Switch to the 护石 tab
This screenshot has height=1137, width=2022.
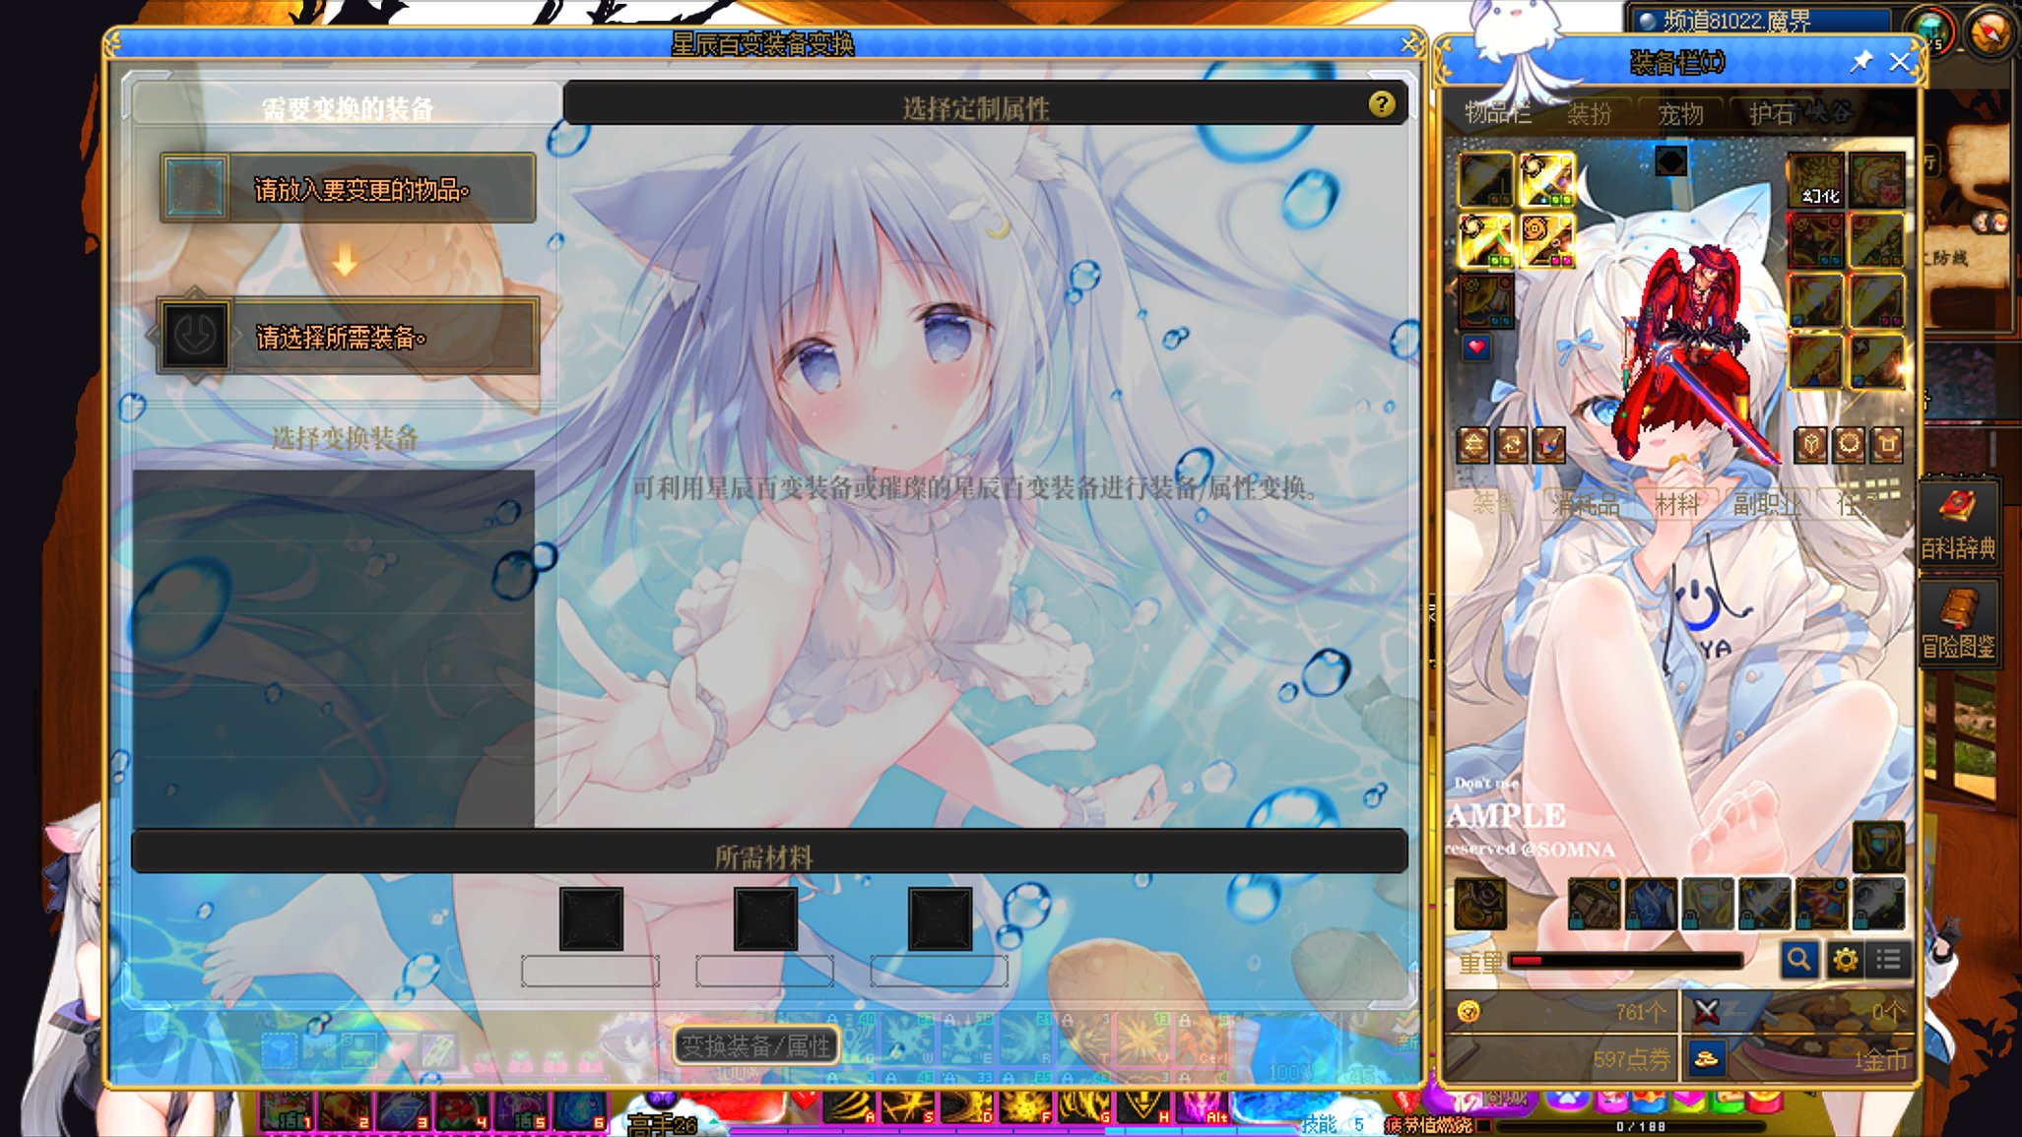click(x=1772, y=114)
